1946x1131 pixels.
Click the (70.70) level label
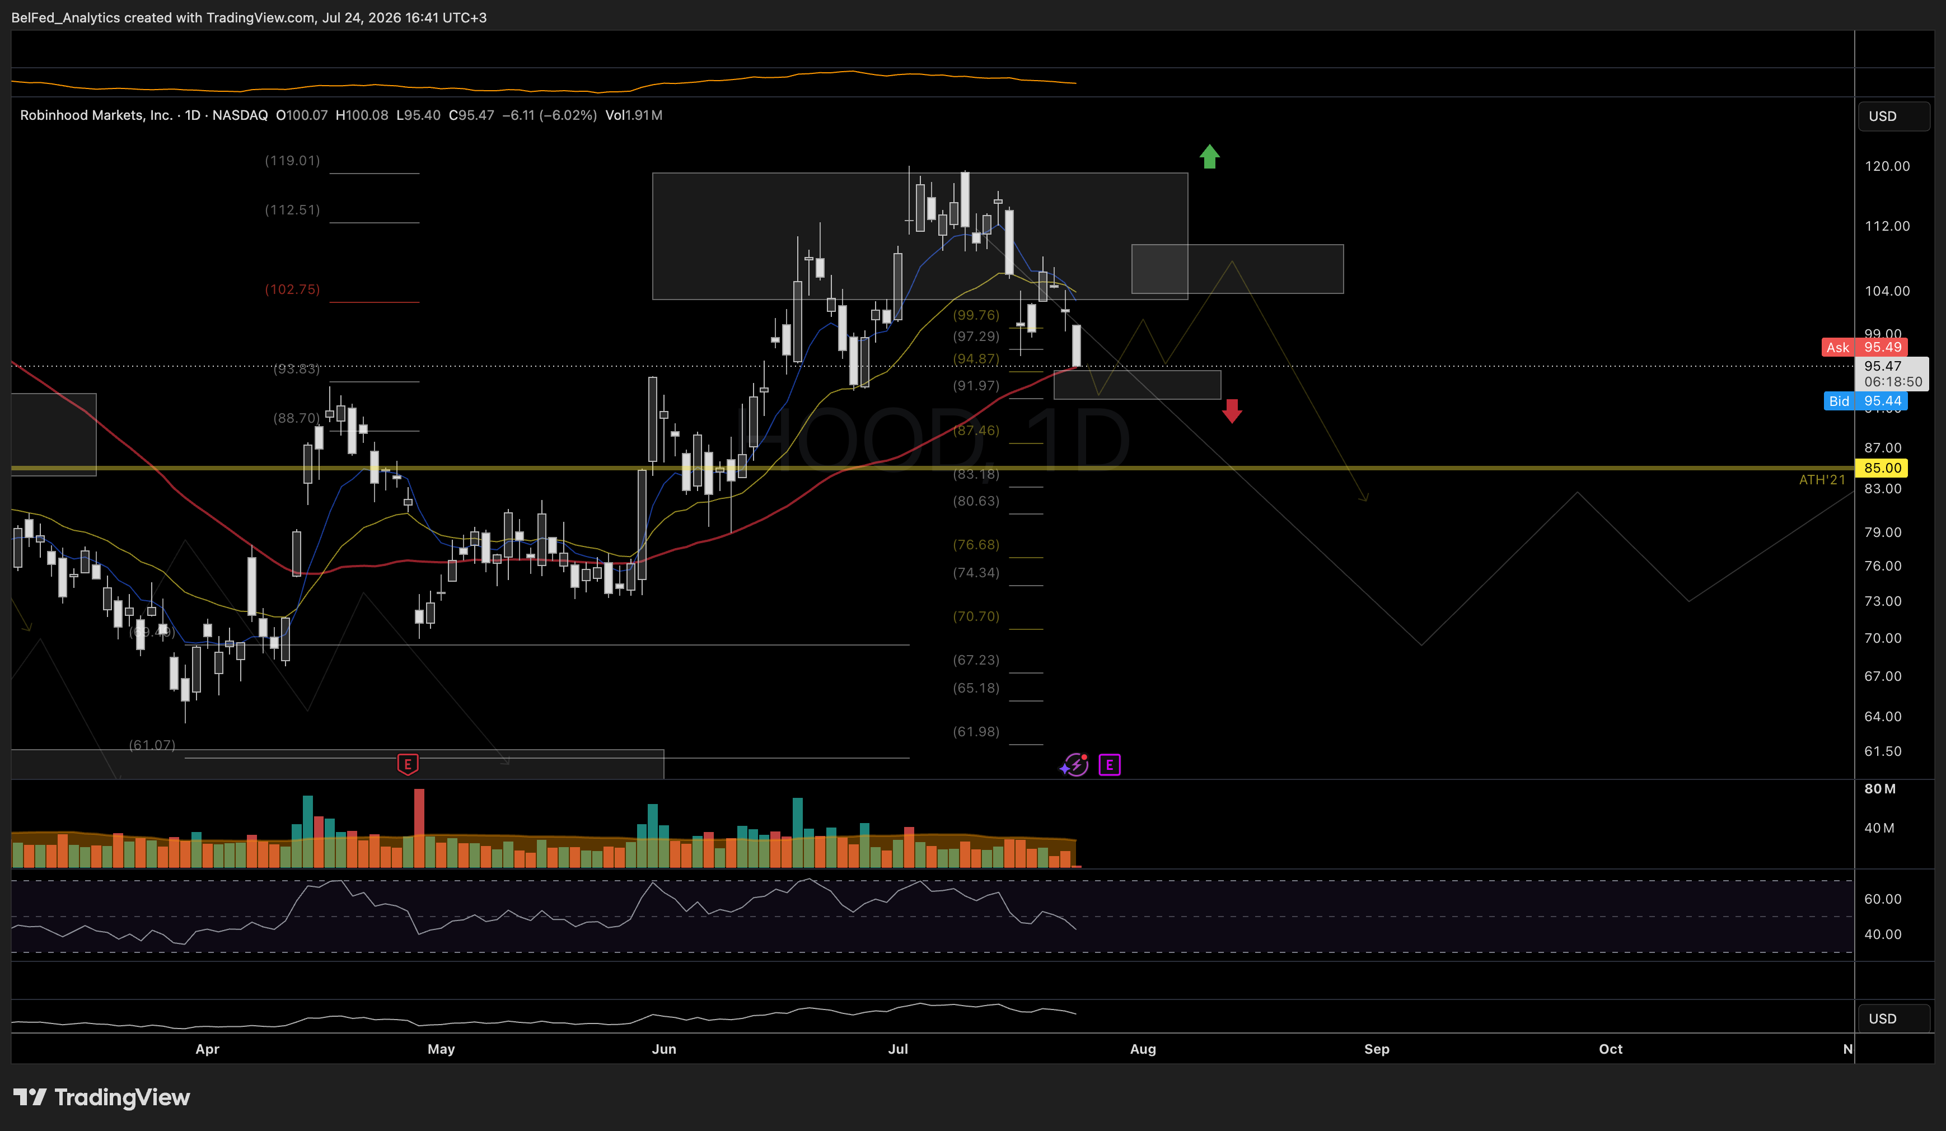click(x=976, y=616)
